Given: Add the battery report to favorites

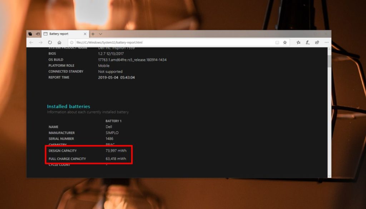Looking at the screenshot, I should (285, 42).
